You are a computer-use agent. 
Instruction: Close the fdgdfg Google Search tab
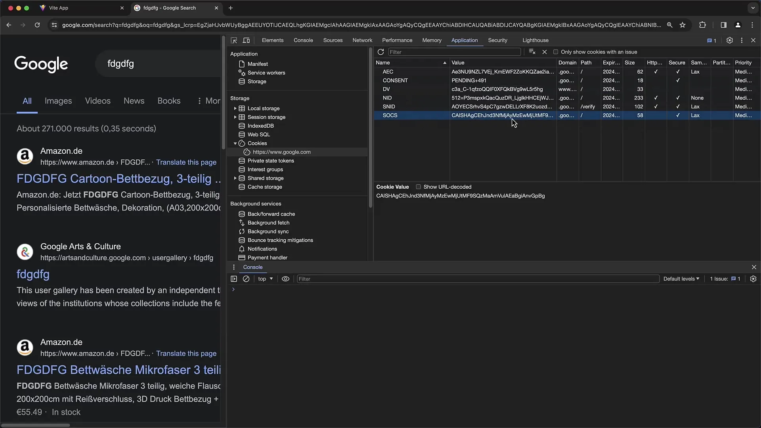pyautogui.click(x=216, y=8)
